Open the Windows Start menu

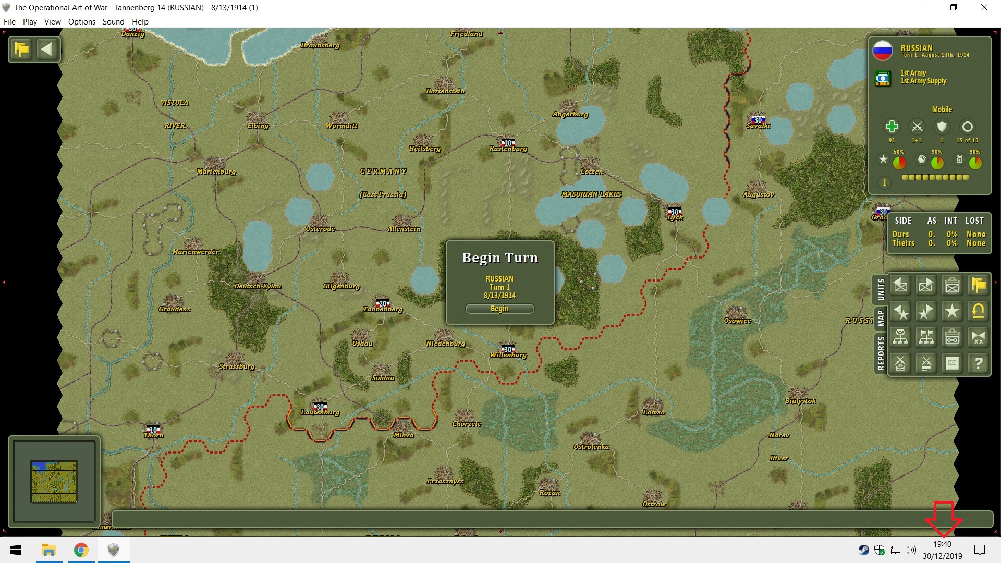[16, 550]
